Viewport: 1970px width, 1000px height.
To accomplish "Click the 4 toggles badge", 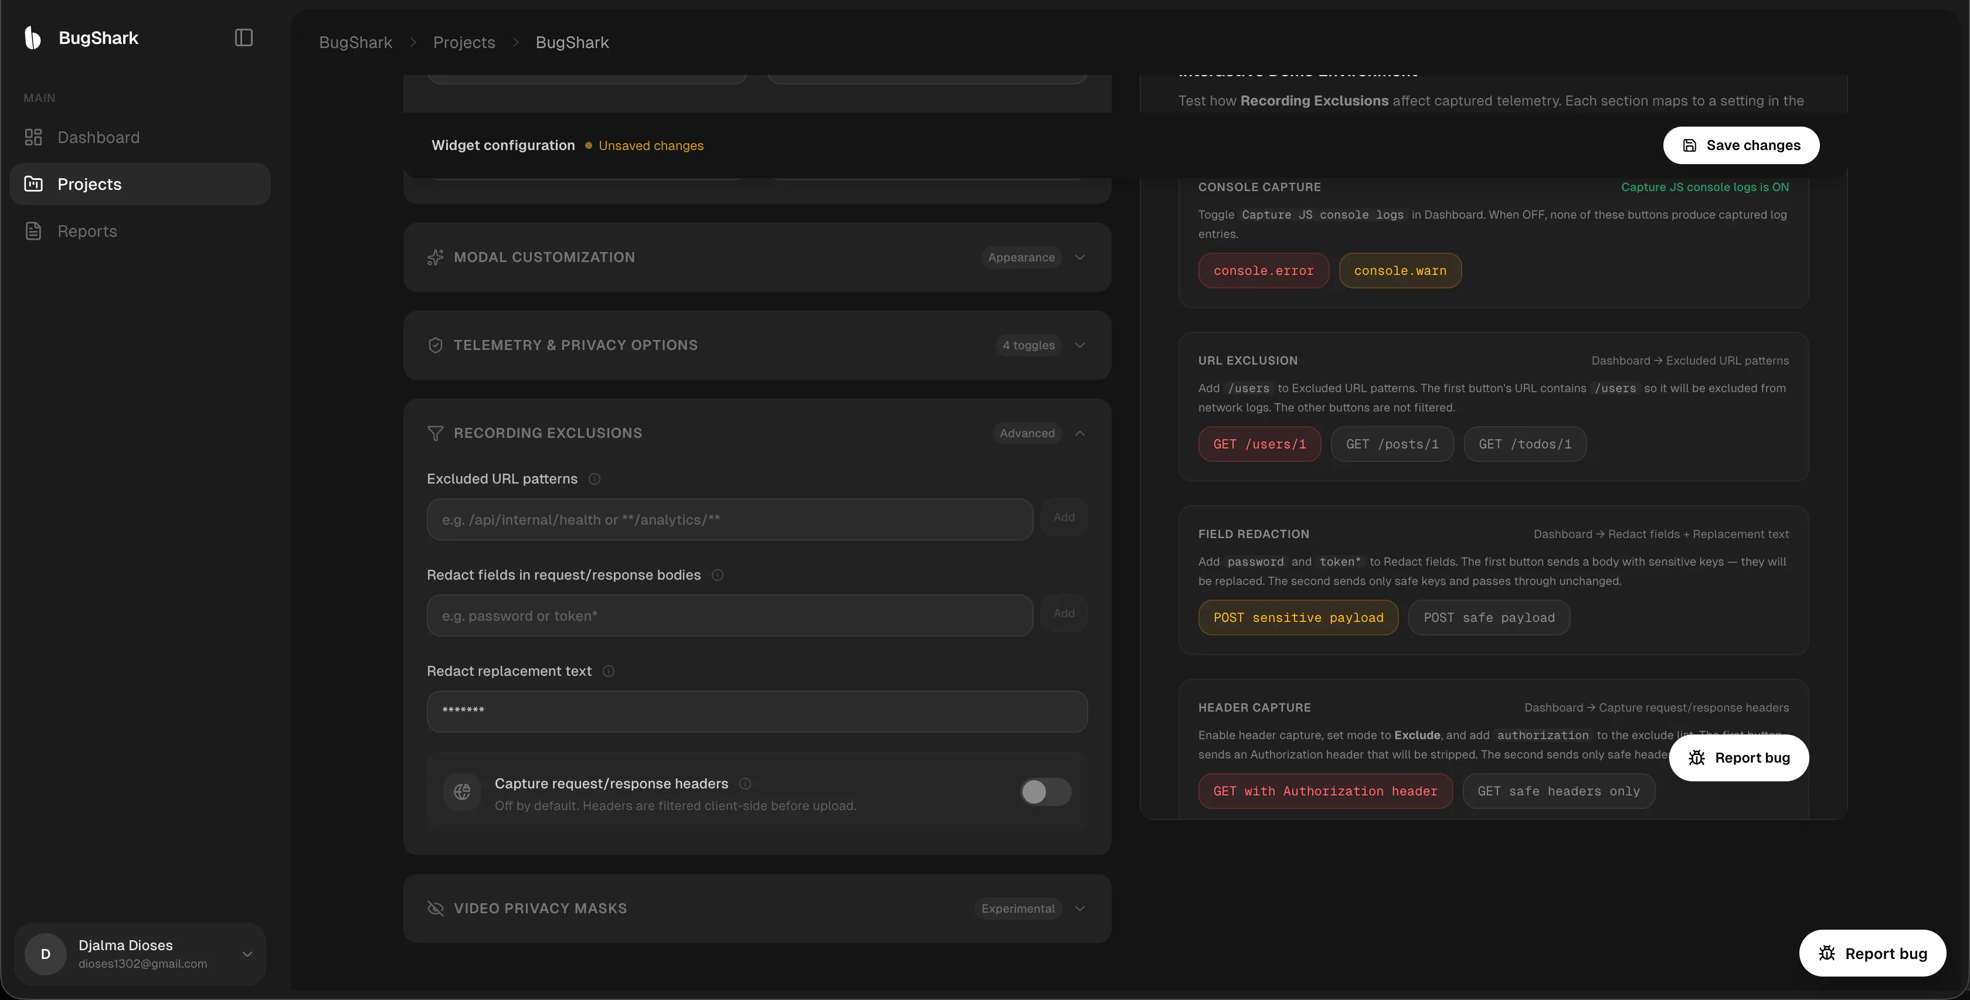I will tap(1028, 346).
